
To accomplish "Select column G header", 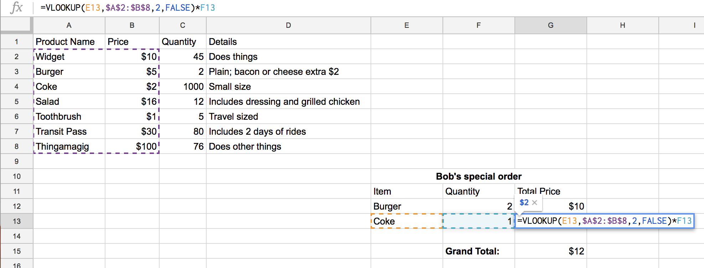I will point(550,25).
